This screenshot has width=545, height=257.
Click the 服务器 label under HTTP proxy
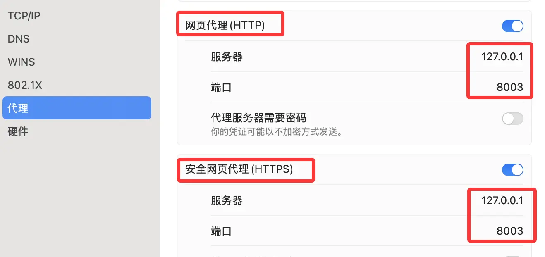point(227,57)
